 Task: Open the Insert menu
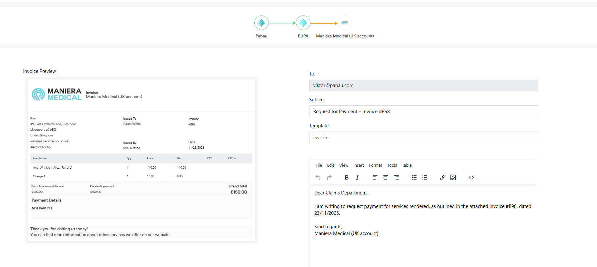(x=358, y=165)
